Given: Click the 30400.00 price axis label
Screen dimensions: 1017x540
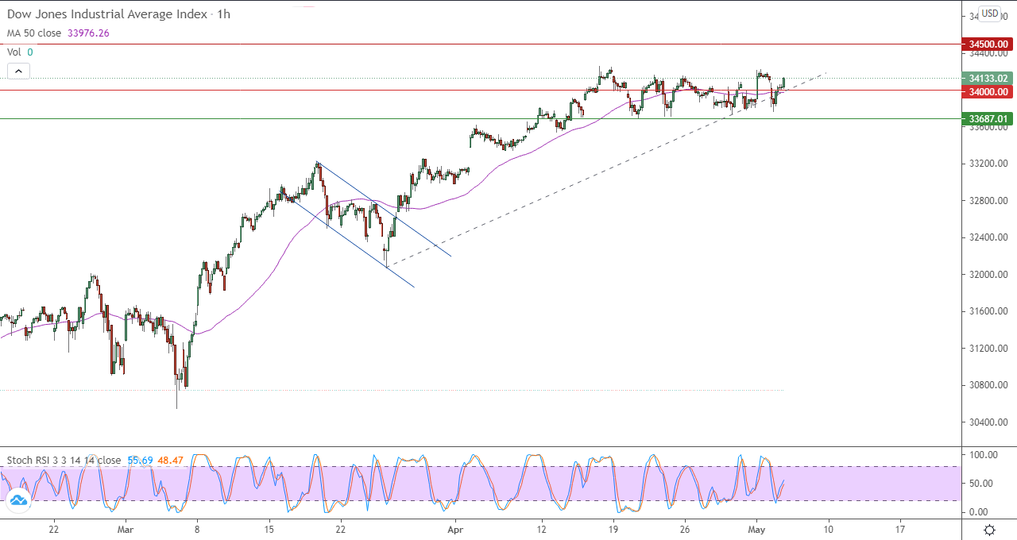Looking at the screenshot, I should pyautogui.click(x=989, y=422).
